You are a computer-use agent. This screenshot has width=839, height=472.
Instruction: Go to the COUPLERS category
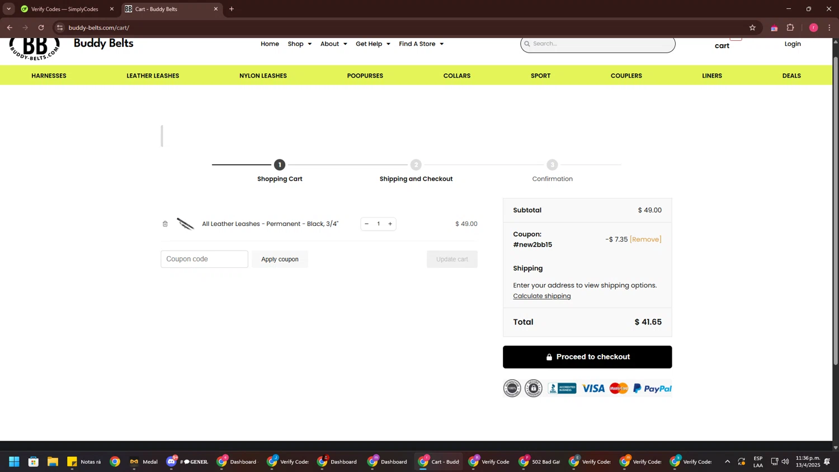(626, 75)
